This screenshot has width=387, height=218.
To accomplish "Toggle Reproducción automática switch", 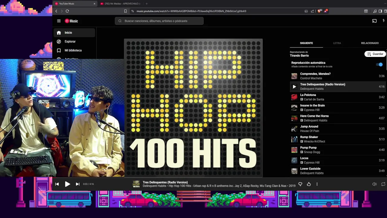I will click(x=379, y=64).
